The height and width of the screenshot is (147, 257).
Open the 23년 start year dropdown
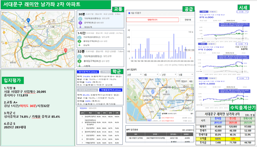tap(135, 75)
